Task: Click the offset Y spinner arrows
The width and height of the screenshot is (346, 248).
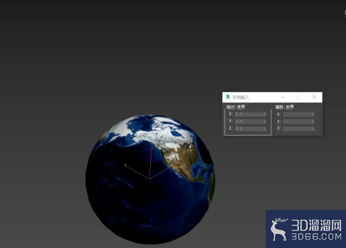Action: [x=313, y=122]
